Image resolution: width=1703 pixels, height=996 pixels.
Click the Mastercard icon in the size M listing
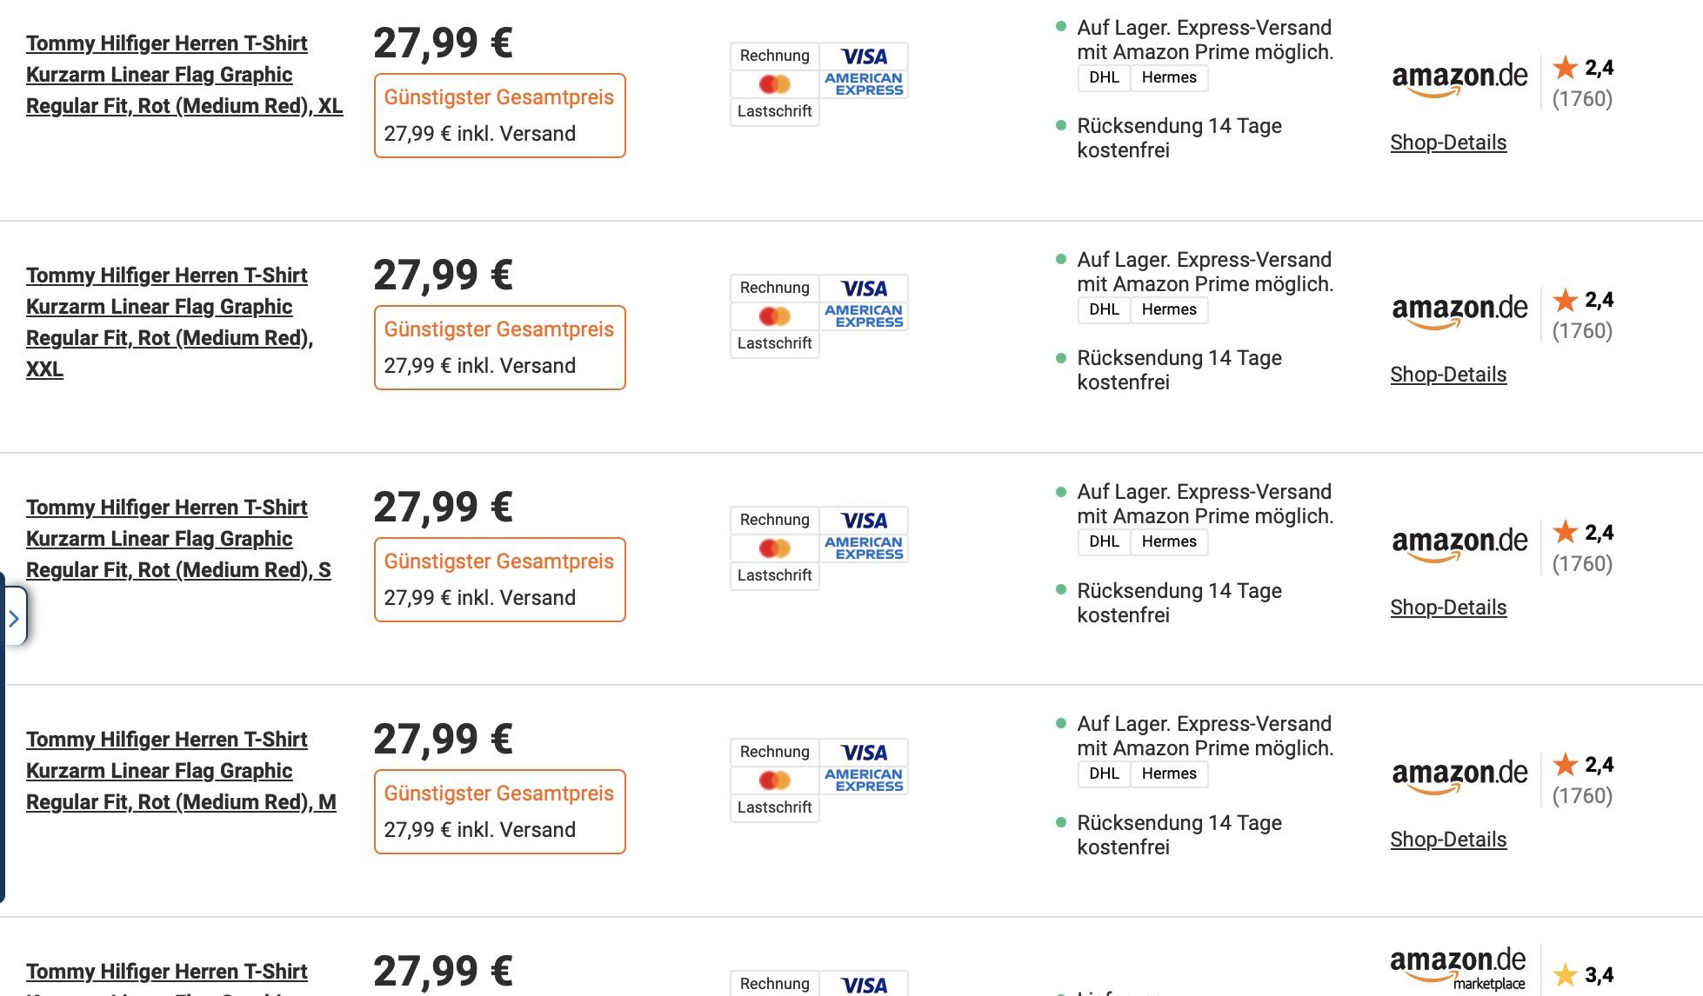(773, 780)
